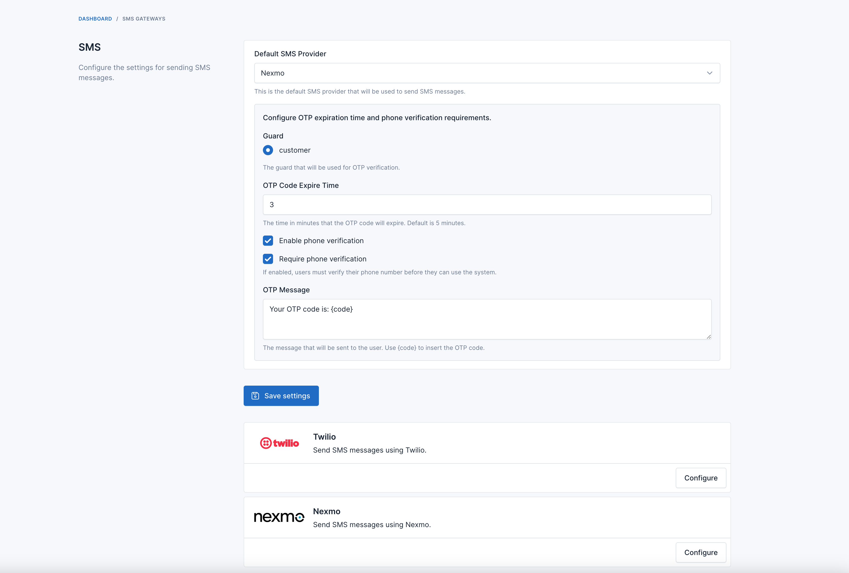Image resolution: width=849 pixels, height=573 pixels.
Task: Click the OTP Message textarea resize handle
Action: (x=708, y=336)
